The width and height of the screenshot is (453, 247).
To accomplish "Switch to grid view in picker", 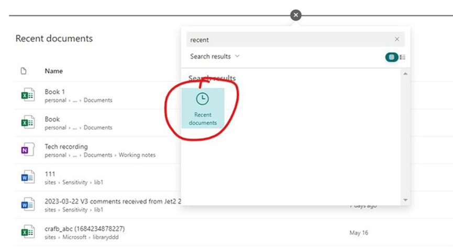I will coord(391,57).
